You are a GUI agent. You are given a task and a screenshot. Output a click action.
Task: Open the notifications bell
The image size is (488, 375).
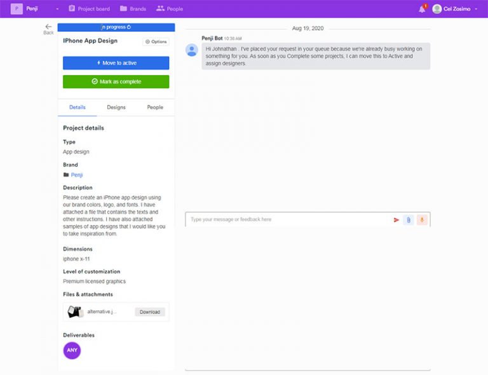(x=422, y=9)
